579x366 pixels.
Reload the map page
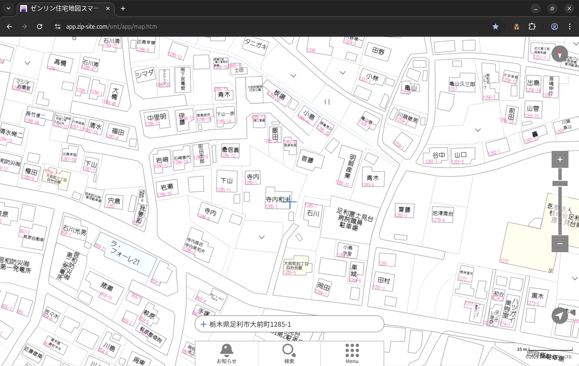tap(40, 27)
